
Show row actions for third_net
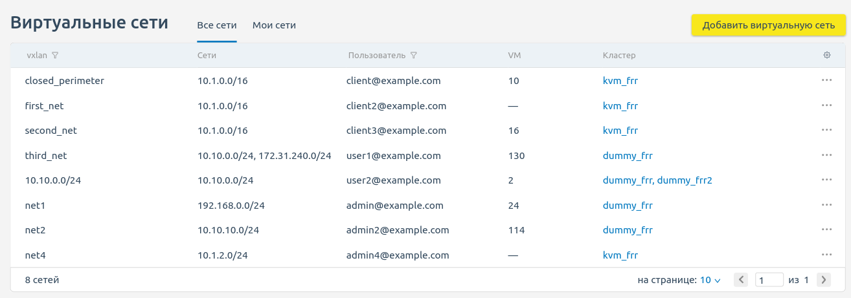(826, 155)
